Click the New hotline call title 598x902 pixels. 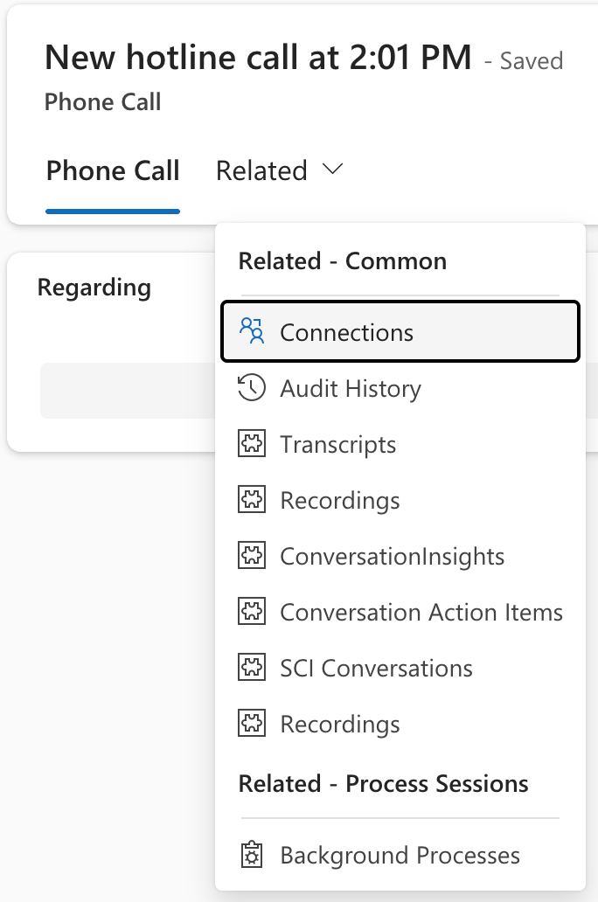[x=259, y=57]
